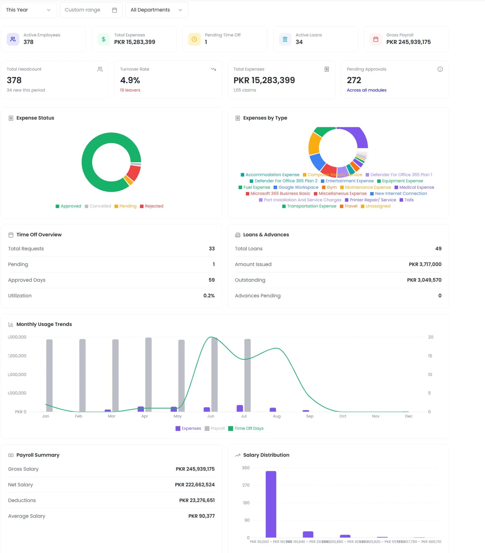The image size is (485, 553).
Task: Open the Across all modules link
Action: [366, 90]
